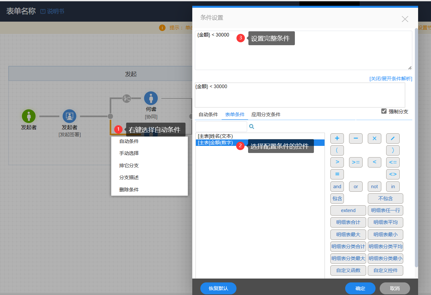
Task: Click the branch condition icon before 何睿
Action: (126, 98)
